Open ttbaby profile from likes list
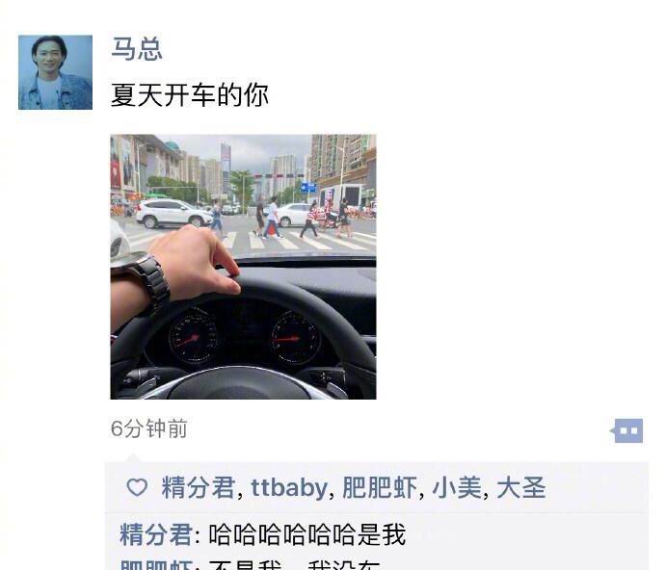Viewport: 665px width, 570px height. point(289,488)
